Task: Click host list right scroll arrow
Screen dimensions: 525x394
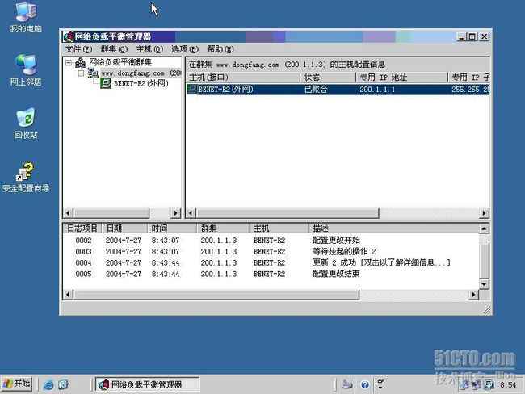Action: coord(484,213)
